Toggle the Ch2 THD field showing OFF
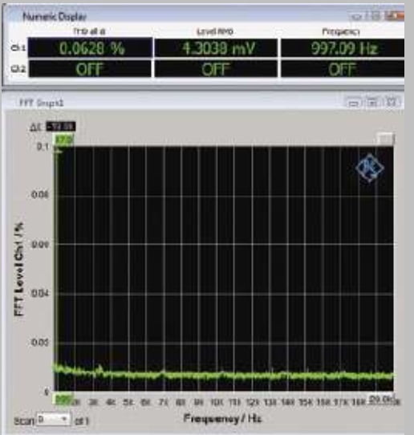Viewport: 414px width, 435px height. tap(91, 69)
